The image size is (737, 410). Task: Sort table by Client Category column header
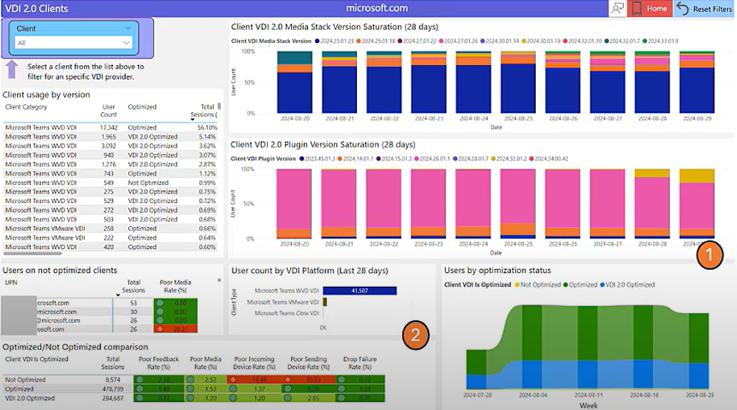27,107
